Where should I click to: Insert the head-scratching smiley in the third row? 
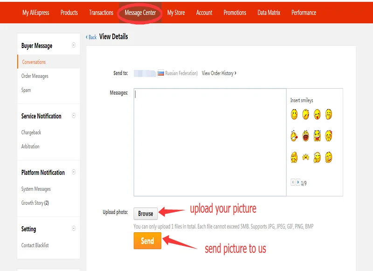click(294, 157)
